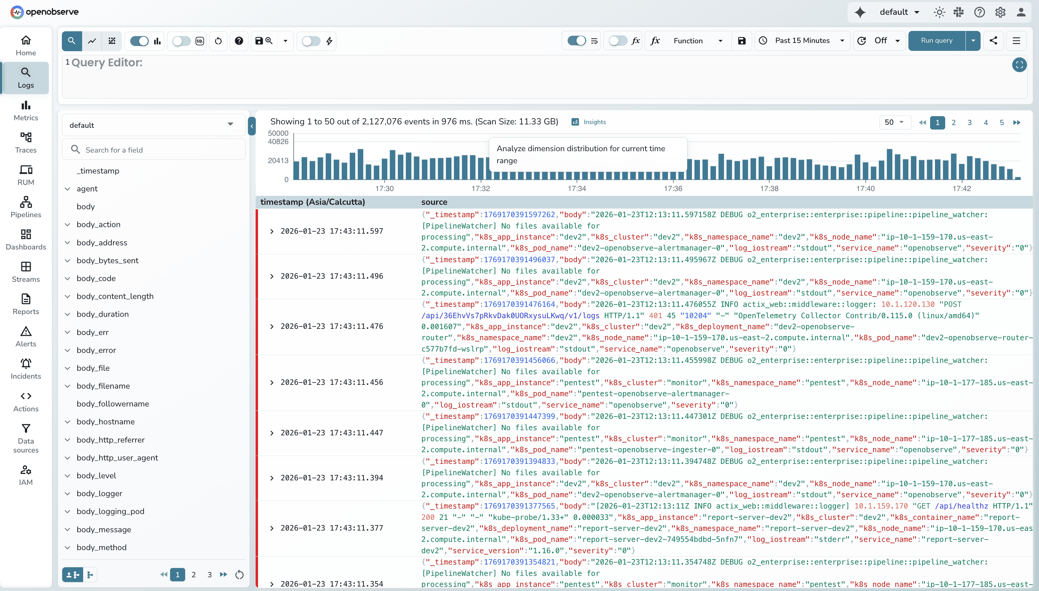
Task: Expand the body_action field in the list
Action: (x=68, y=224)
